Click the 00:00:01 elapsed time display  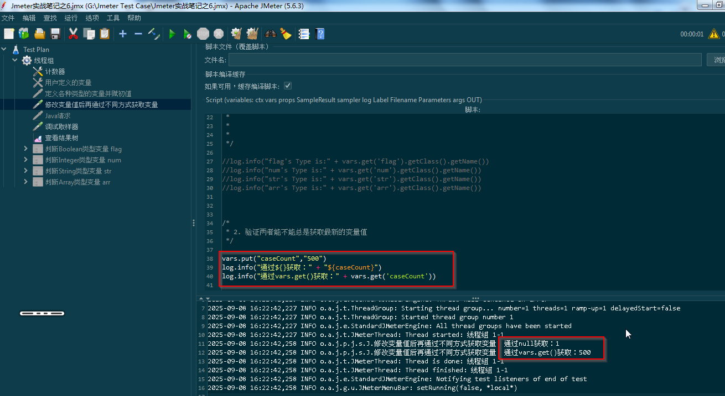692,34
